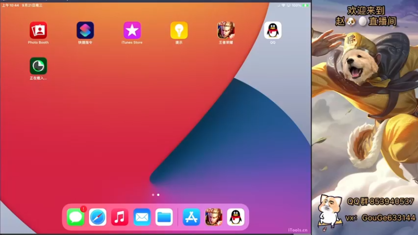418x235 pixels.
Task: Open iTunes Store on home screen
Action: click(132, 30)
